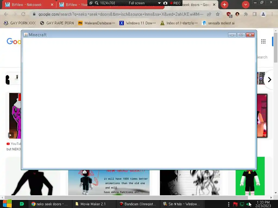Bookmark this page with the star icon
This screenshot has width=278, height=208.
tap(218, 14)
